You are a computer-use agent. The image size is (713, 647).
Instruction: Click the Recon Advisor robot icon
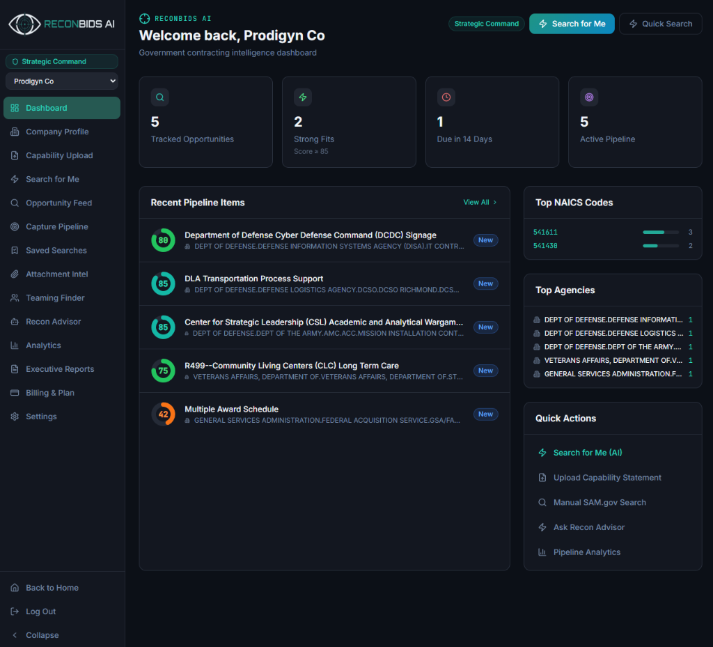coord(15,322)
